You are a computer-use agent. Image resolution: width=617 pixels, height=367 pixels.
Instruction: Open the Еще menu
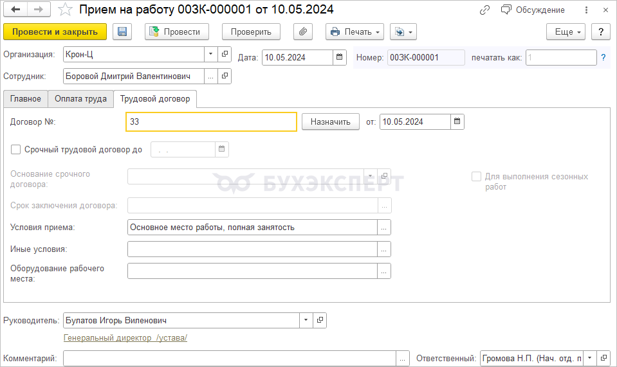coord(566,32)
